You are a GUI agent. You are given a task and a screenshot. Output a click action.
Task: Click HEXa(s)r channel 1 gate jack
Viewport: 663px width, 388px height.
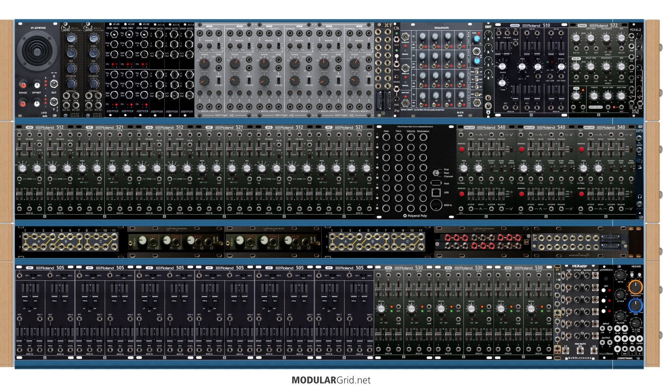569,276
